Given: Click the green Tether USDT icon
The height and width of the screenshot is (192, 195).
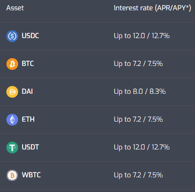Looking at the screenshot, I should coord(12,148).
